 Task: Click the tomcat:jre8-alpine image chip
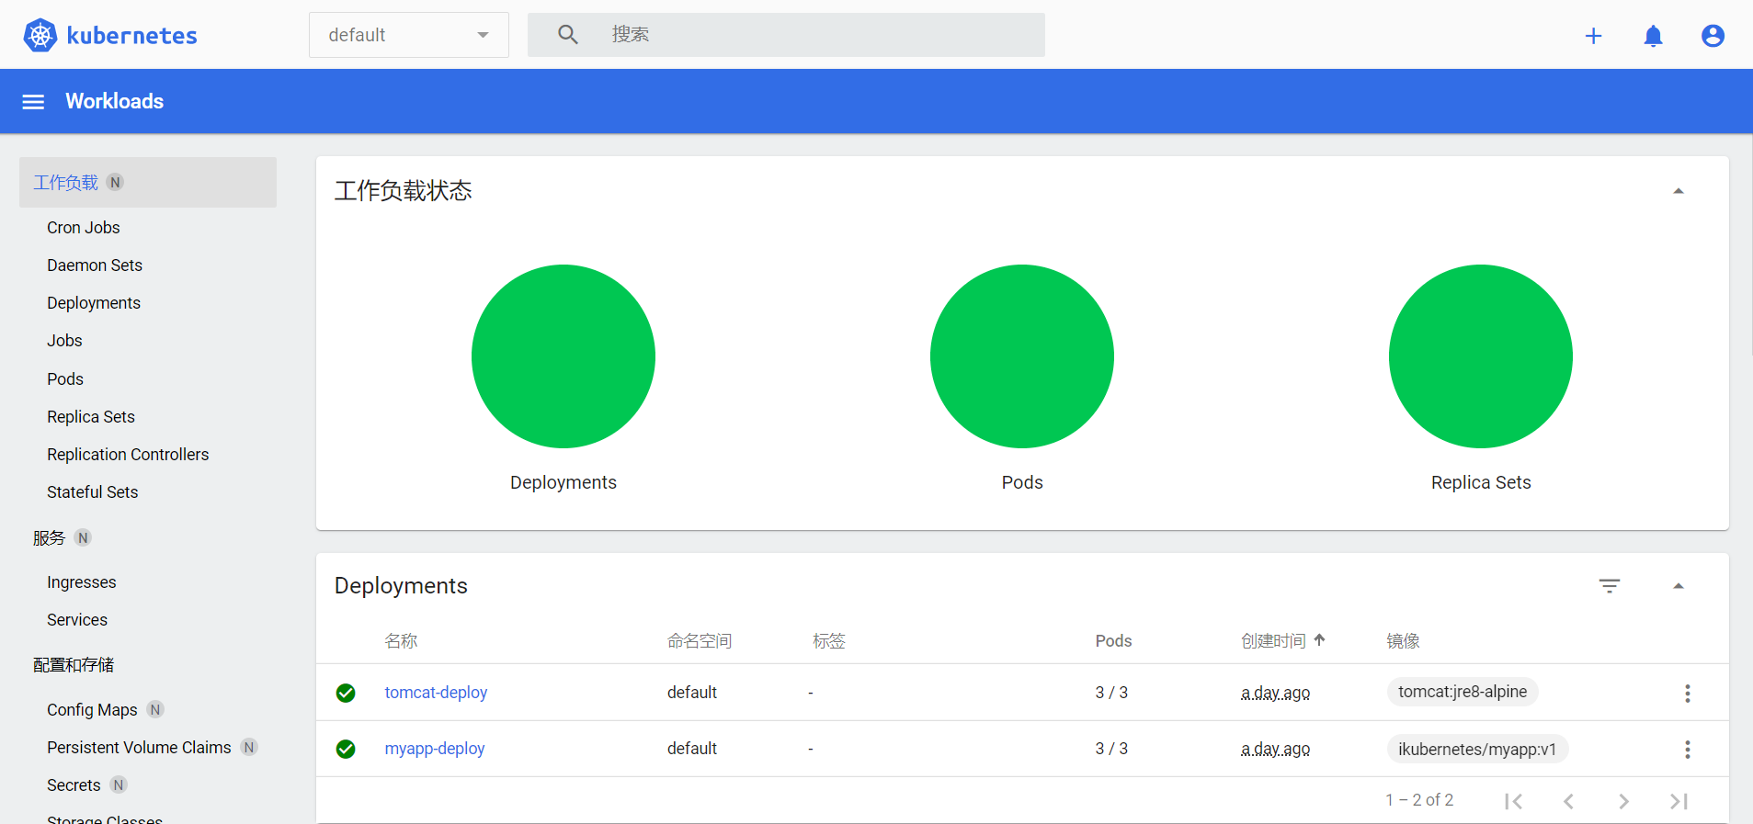[x=1463, y=692]
